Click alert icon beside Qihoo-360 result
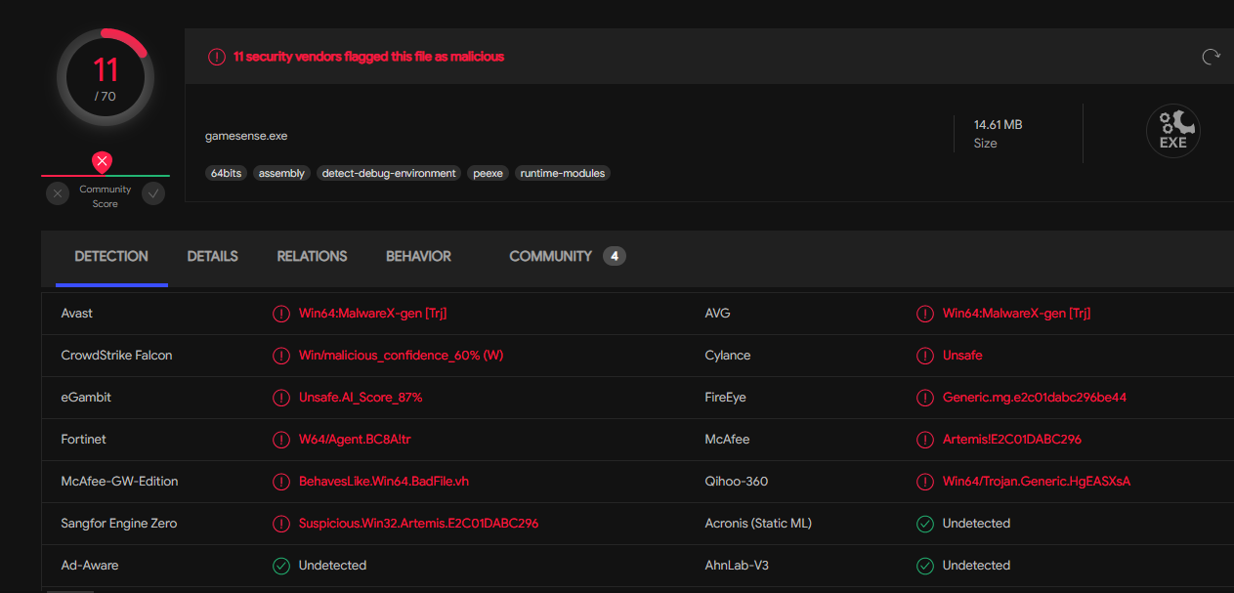 point(925,482)
